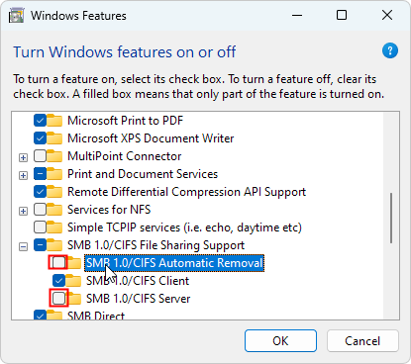Click the MultiPoint Connector folder icon

pos(54,156)
